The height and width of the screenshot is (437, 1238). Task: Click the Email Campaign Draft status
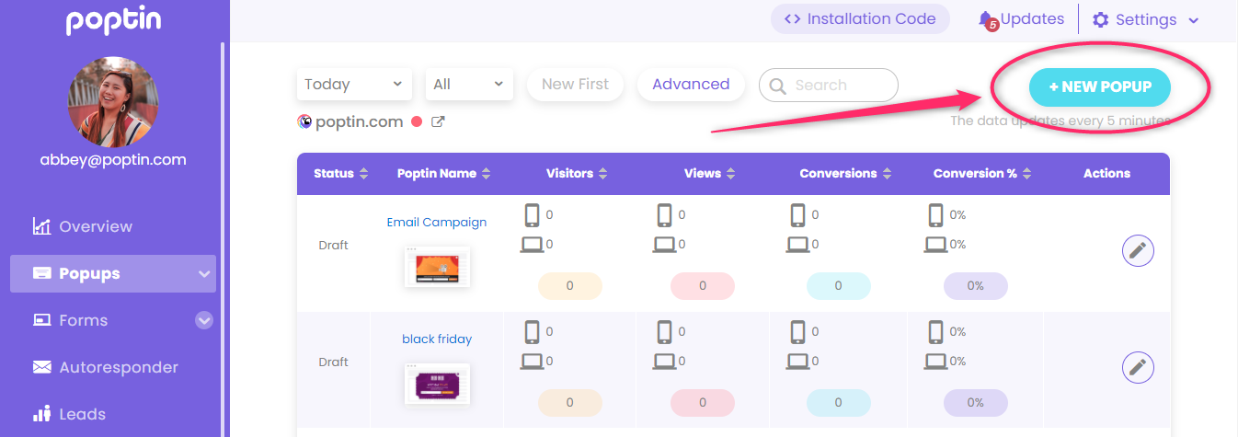(334, 246)
